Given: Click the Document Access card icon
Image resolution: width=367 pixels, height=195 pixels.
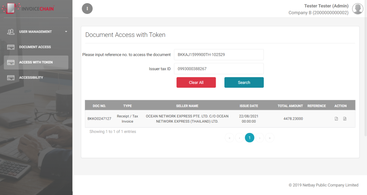Looking at the screenshot, I should pos(11,47).
